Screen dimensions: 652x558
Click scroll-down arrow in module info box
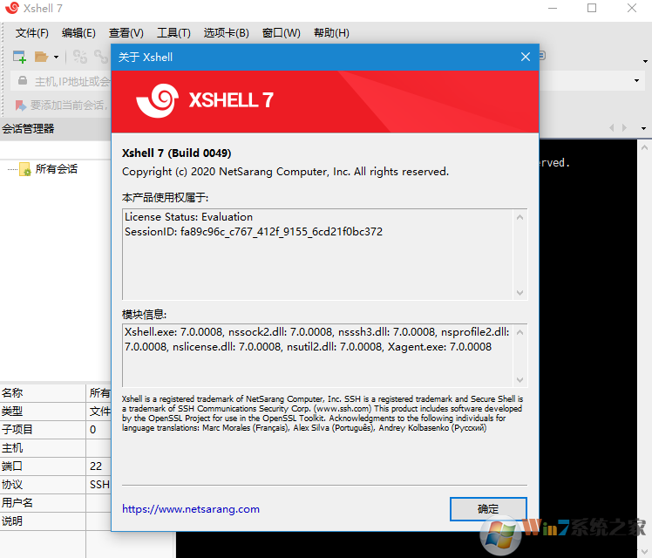click(x=520, y=380)
